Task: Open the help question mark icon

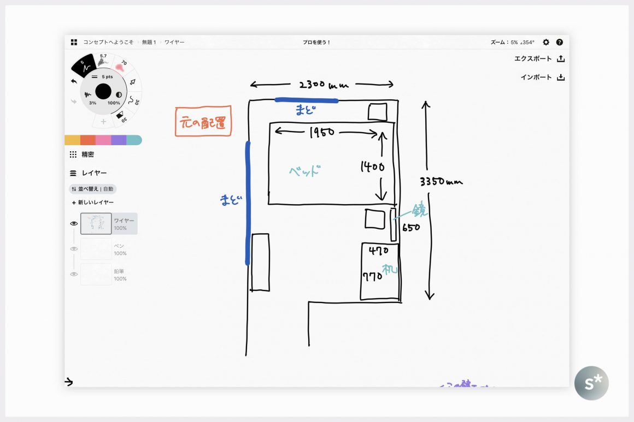Action: coord(559,42)
